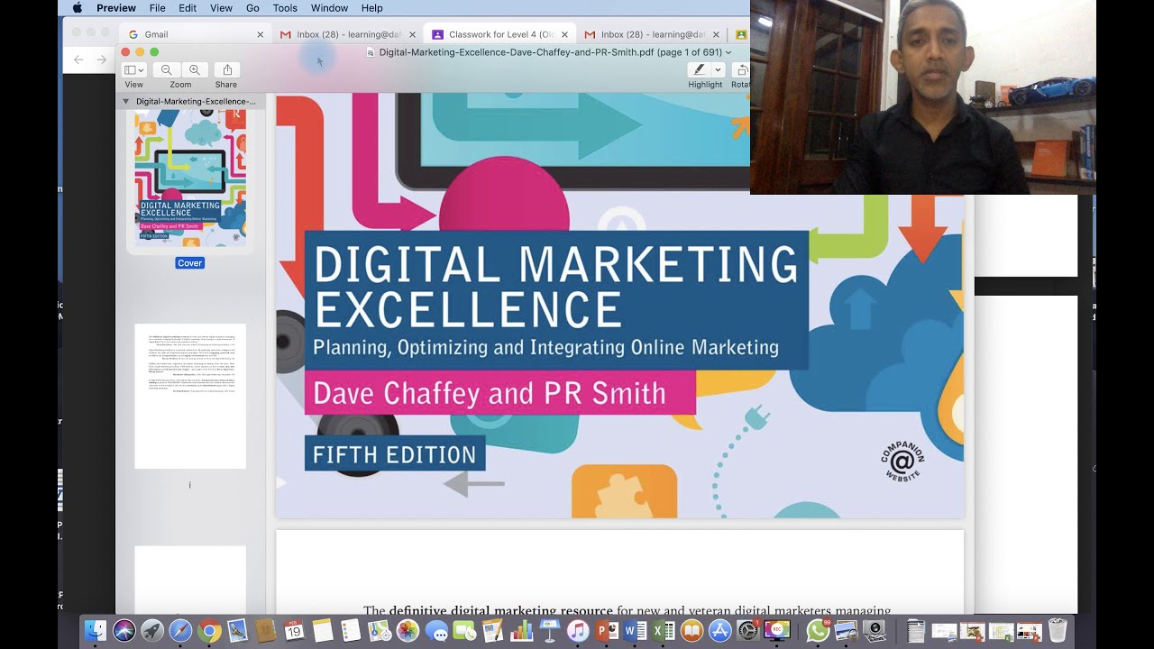Screen dimensions: 1154x649
Task: Open Google Chrome from the Dock
Action: point(209,630)
